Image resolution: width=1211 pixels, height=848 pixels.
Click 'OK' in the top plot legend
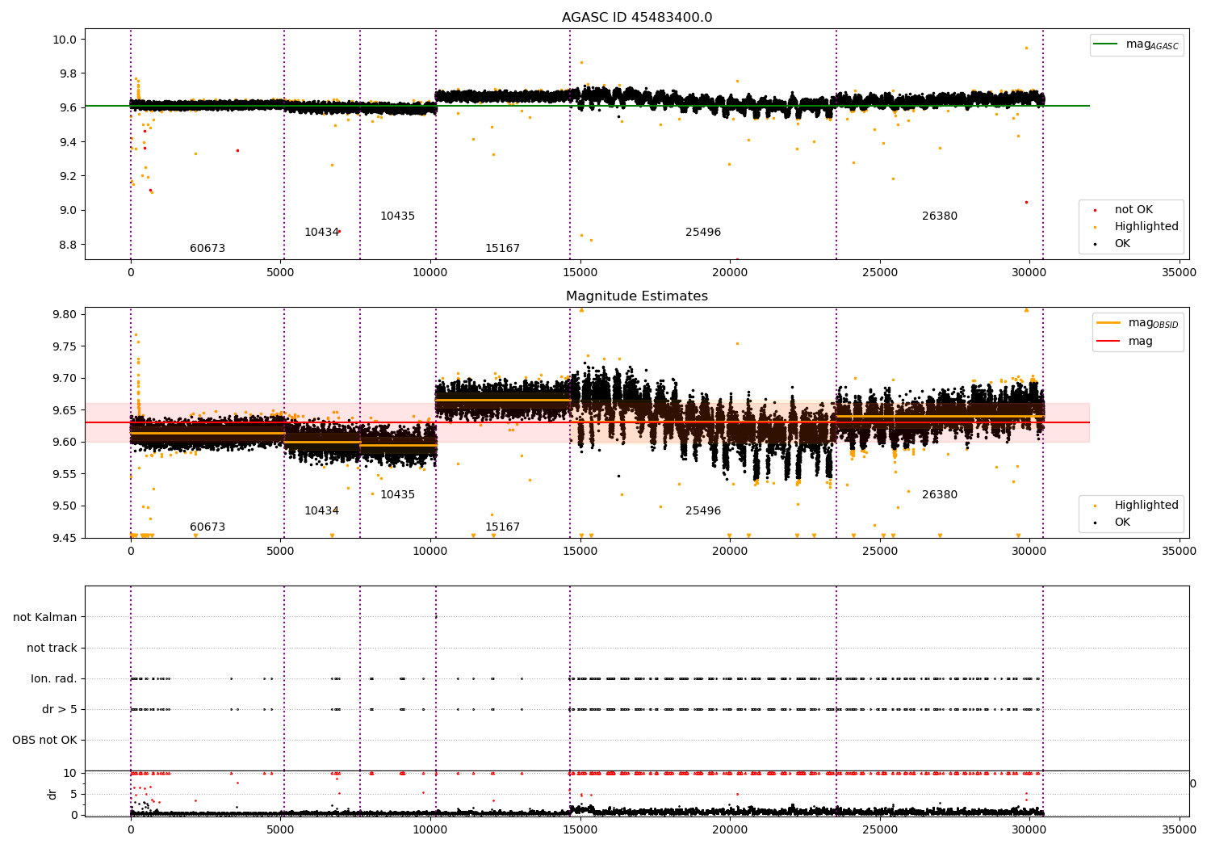pos(1122,244)
